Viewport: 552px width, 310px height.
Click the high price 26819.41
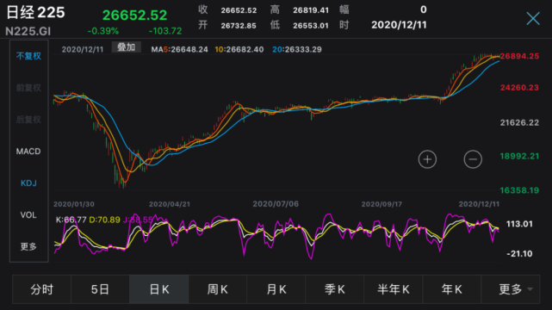coord(311,10)
